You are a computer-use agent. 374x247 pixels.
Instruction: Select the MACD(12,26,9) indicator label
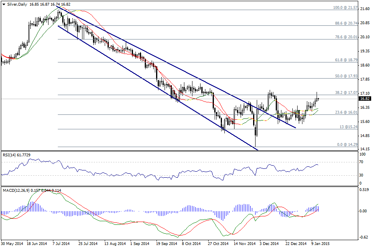15,190
